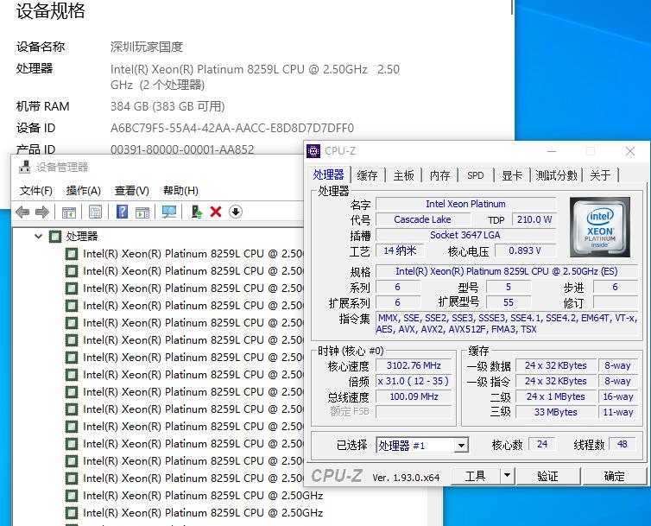The image size is (651, 526).
Task: Switch to the 显卡 tab
Action: click(x=512, y=175)
